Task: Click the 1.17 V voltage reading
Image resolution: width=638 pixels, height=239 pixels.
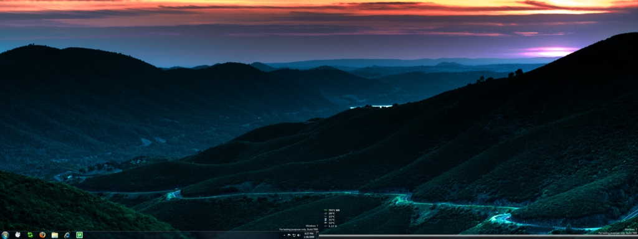Action: click(333, 227)
